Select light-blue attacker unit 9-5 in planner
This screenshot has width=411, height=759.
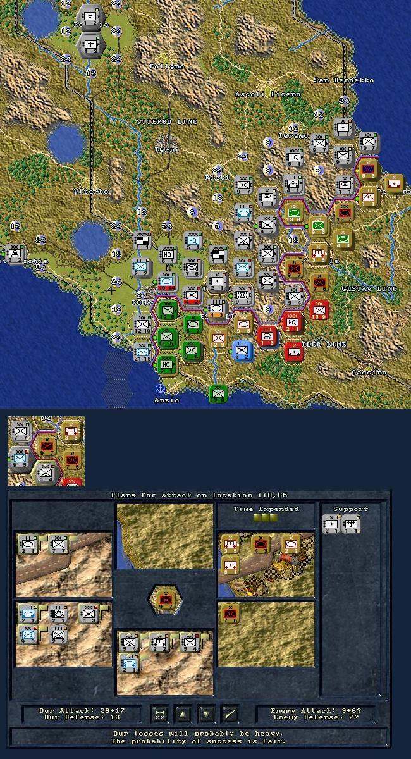[x=28, y=634]
